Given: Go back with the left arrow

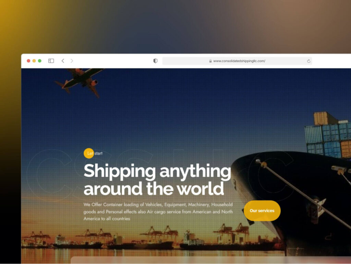Looking at the screenshot, I should [63, 61].
